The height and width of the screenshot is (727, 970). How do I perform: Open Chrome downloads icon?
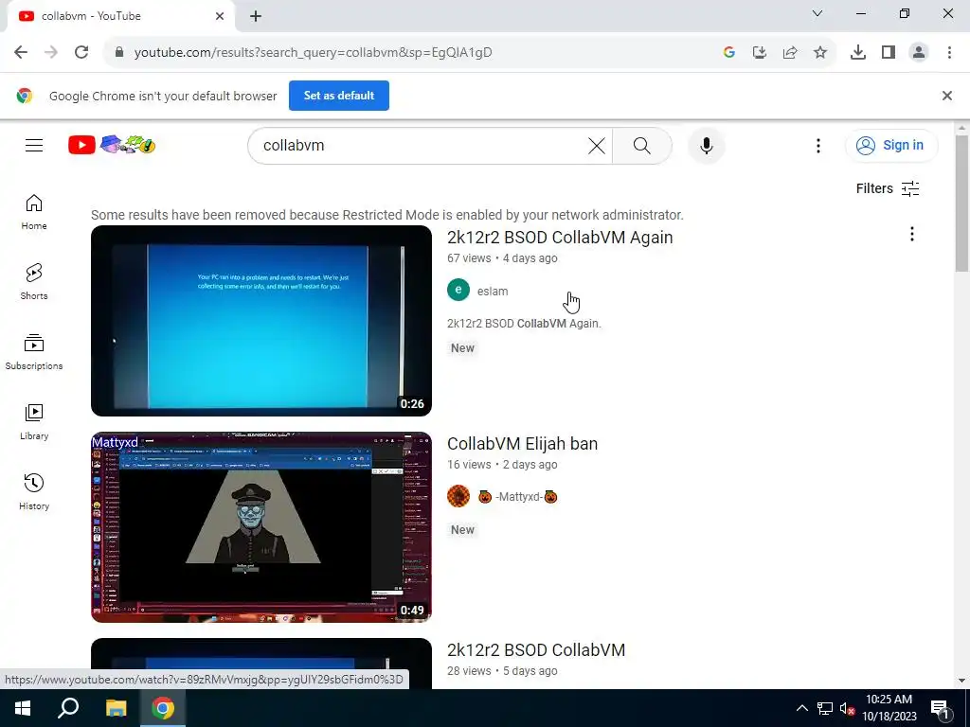click(858, 53)
